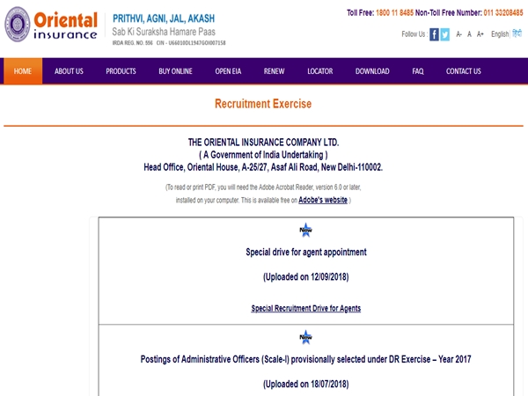This screenshot has width=528, height=396.
Task: Click the New star icon above Administrative Officers postings
Action: (305, 337)
